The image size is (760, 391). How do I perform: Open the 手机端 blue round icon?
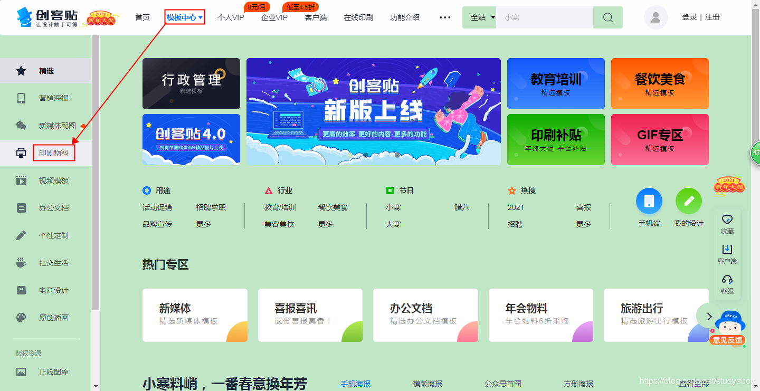coord(649,201)
